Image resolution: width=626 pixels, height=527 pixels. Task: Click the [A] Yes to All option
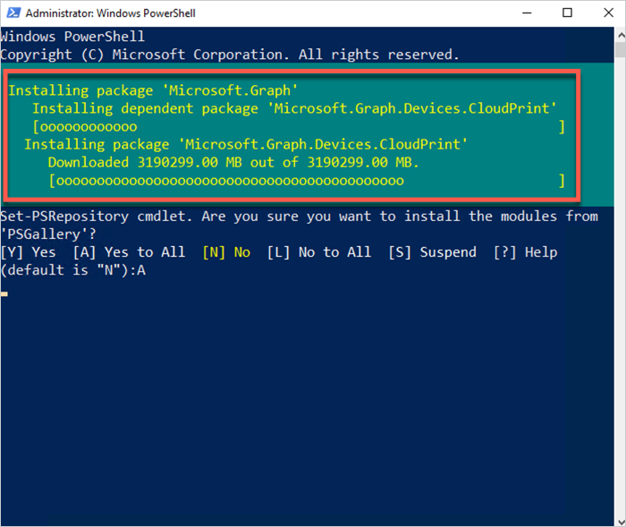130,252
